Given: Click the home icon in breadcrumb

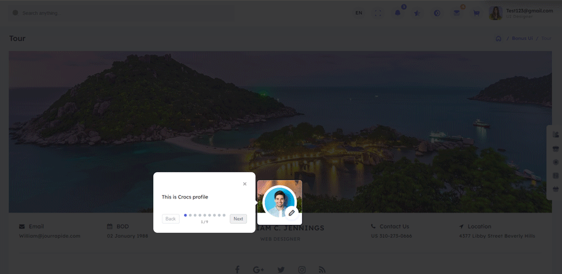Looking at the screenshot, I should (x=499, y=39).
